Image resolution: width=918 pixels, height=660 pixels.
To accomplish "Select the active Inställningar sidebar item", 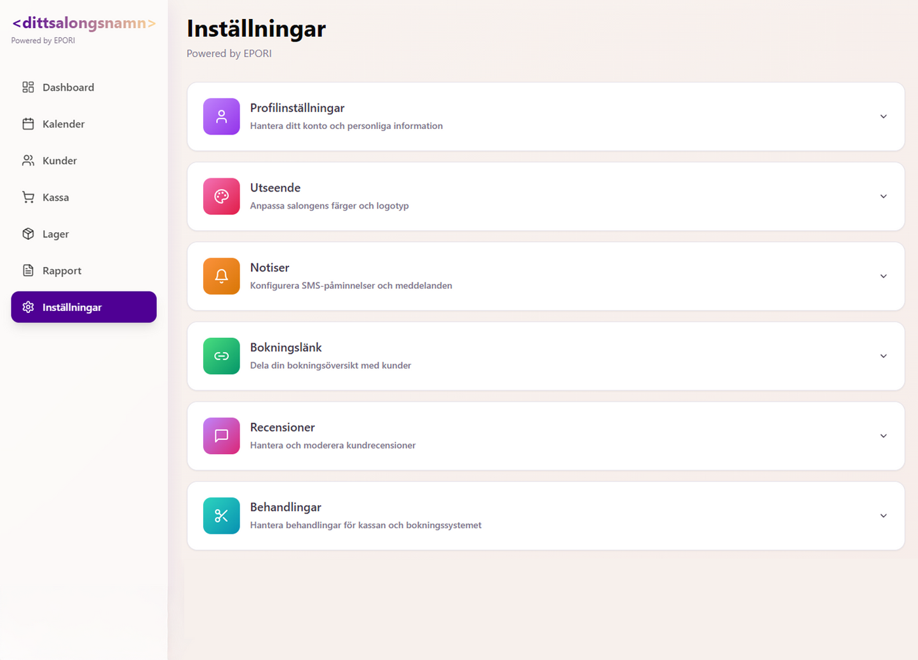I will (x=83, y=307).
